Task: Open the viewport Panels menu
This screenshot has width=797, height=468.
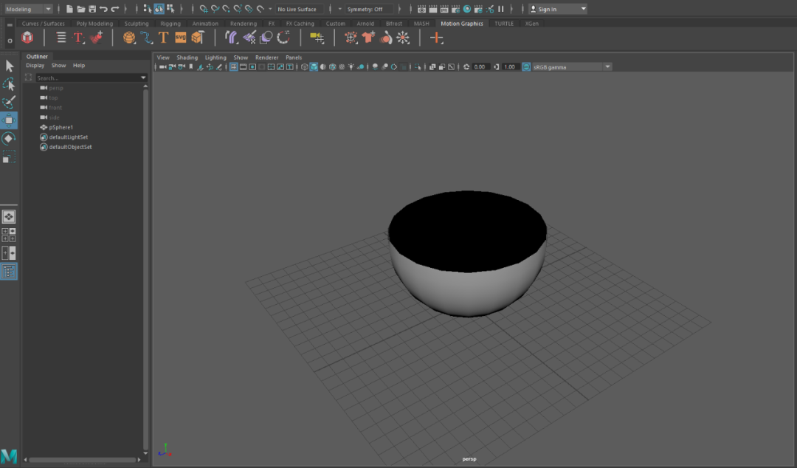Action: pos(294,58)
